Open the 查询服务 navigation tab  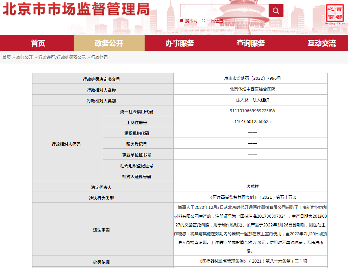[251, 43]
